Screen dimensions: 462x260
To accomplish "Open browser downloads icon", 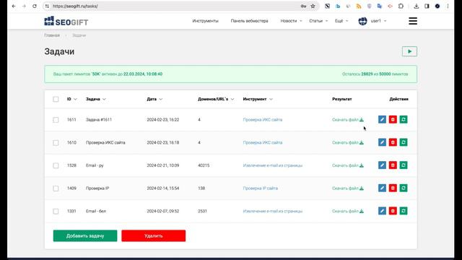I will [417, 6].
